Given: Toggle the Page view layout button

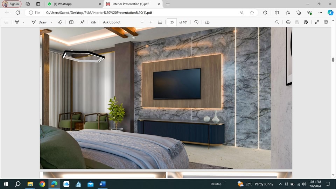Looking at the screenshot, I should pyautogui.click(x=207, y=22).
